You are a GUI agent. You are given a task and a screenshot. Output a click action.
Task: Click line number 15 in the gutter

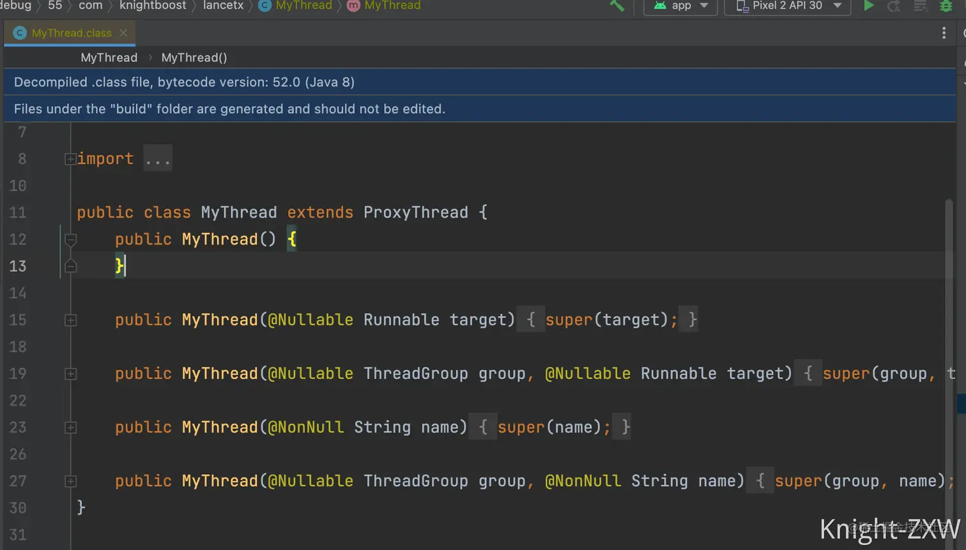(18, 320)
